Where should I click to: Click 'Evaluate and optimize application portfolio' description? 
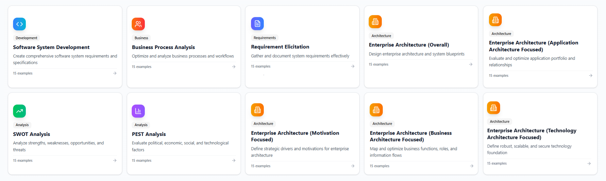pos(532,62)
